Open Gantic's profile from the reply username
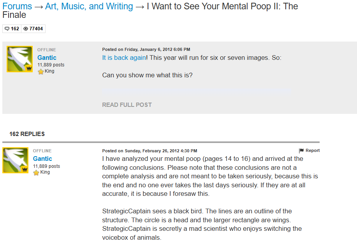The image size is (357, 244). (42, 159)
